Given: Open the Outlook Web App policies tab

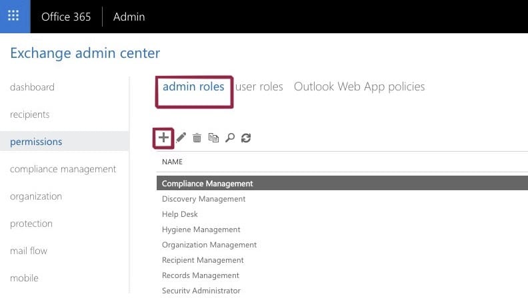Looking at the screenshot, I should 359,86.
